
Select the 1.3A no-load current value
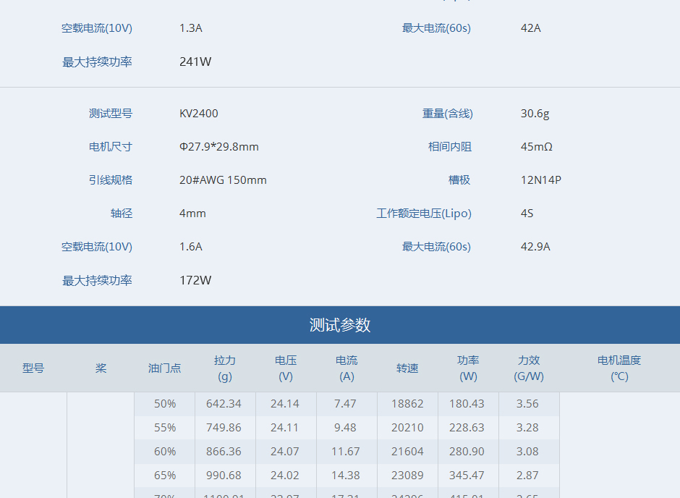click(191, 28)
